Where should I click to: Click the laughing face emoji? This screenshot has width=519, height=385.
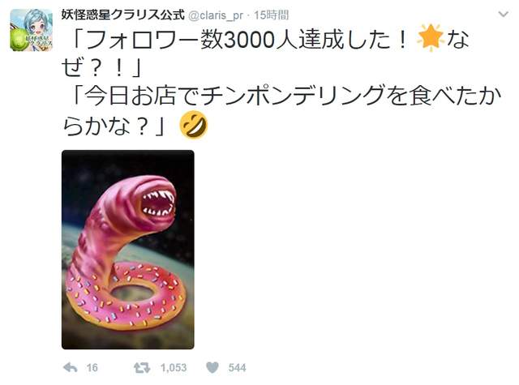194,124
